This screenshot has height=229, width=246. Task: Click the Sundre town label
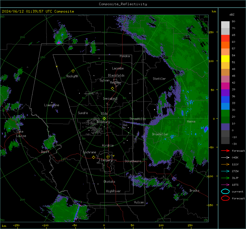coord(83,113)
